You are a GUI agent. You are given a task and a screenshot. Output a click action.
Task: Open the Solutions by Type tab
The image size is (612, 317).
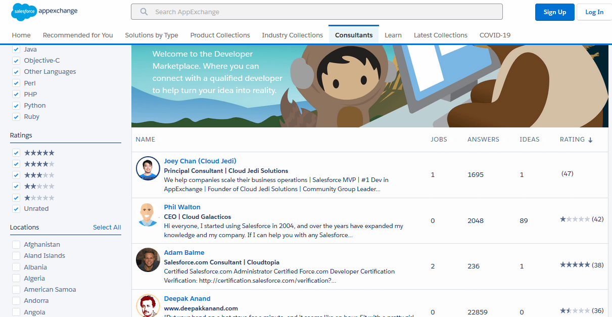pyautogui.click(x=152, y=35)
